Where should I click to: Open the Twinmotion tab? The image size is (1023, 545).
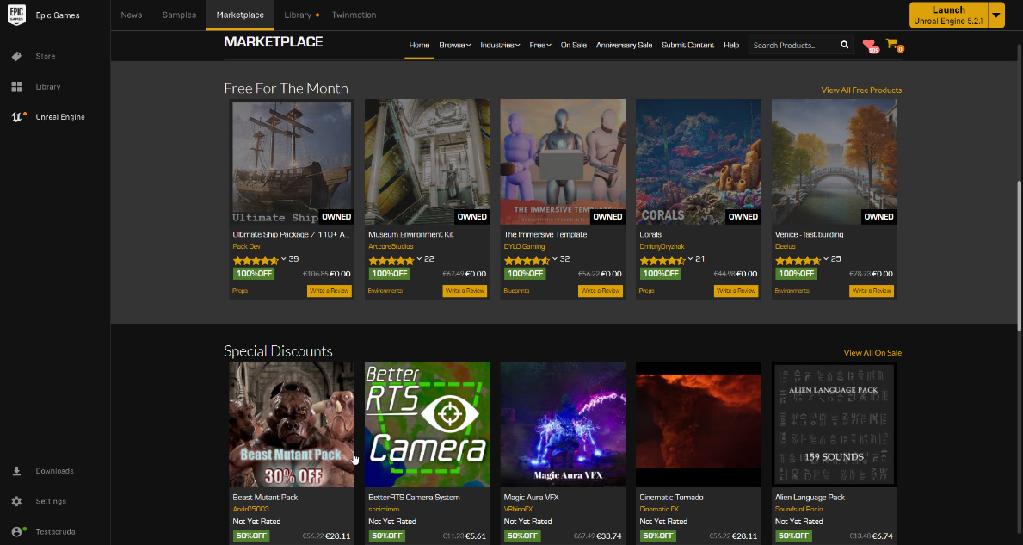tap(354, 15)
